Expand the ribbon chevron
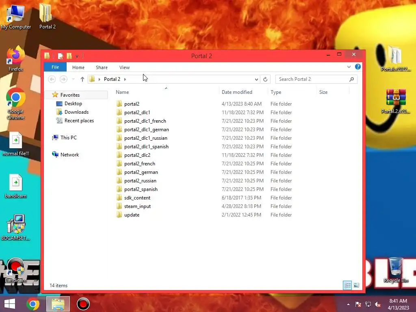 point(349,67)
